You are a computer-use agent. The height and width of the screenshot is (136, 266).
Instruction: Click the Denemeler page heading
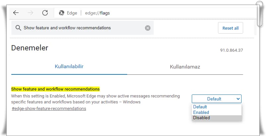pos(30,48)
